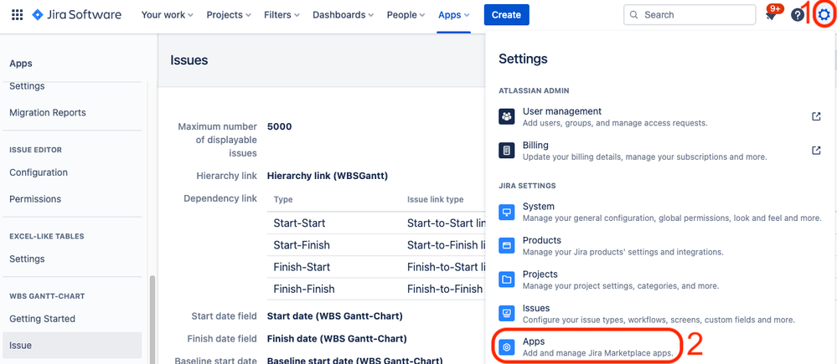Click the Create button
This screenshot has width=837, height=364.
click(507, 15)
